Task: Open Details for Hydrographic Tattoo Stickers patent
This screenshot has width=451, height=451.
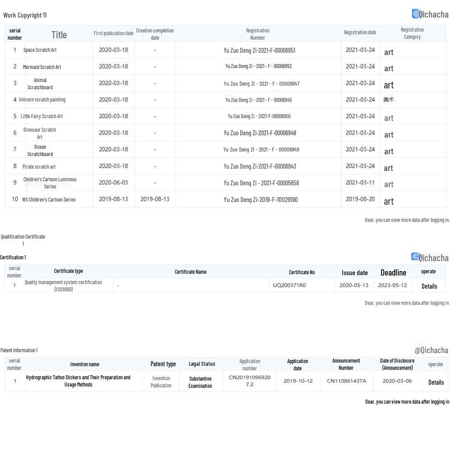Action: pos(436,382)
